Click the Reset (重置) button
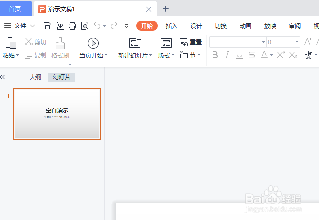319x220 pixels. tap(191, 42)
